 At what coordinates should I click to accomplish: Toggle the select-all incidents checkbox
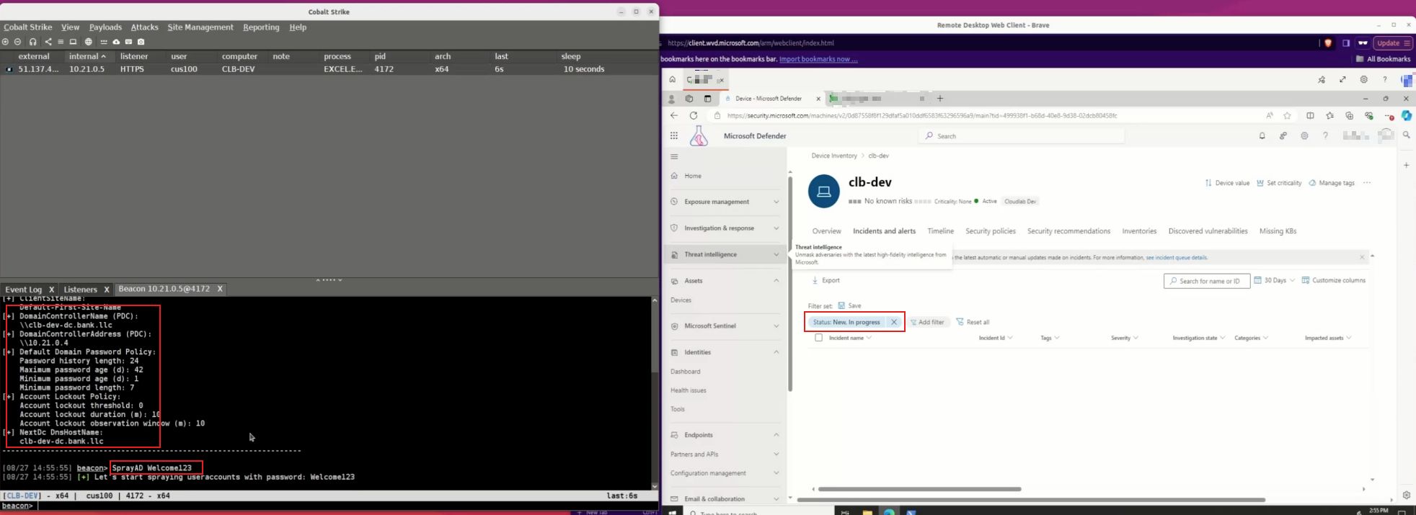(x=818, y=338)
